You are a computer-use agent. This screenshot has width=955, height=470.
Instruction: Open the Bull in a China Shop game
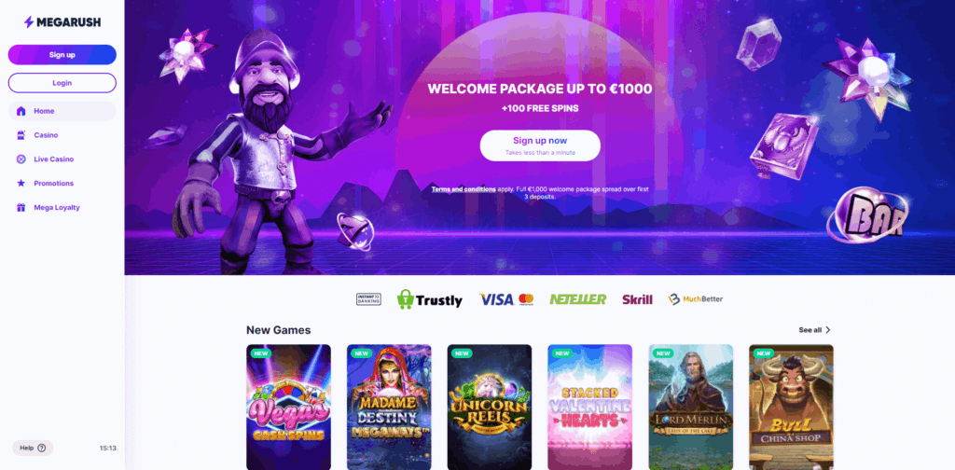click(791, 407)
